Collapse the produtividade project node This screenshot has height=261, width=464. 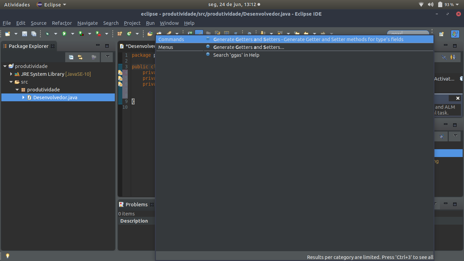pyautogui.click(x=5, y=66)
